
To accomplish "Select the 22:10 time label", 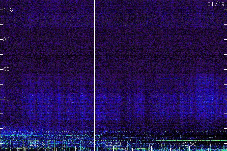I will click(x=38, y=144).
